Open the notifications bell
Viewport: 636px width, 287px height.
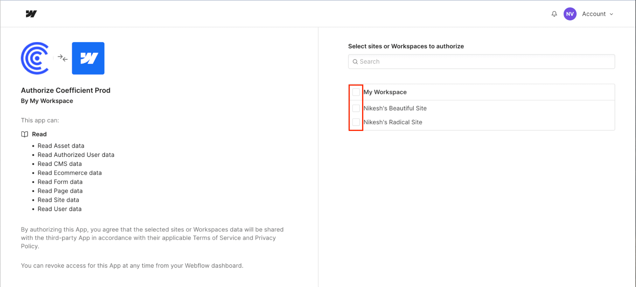[x=554, y=14]
